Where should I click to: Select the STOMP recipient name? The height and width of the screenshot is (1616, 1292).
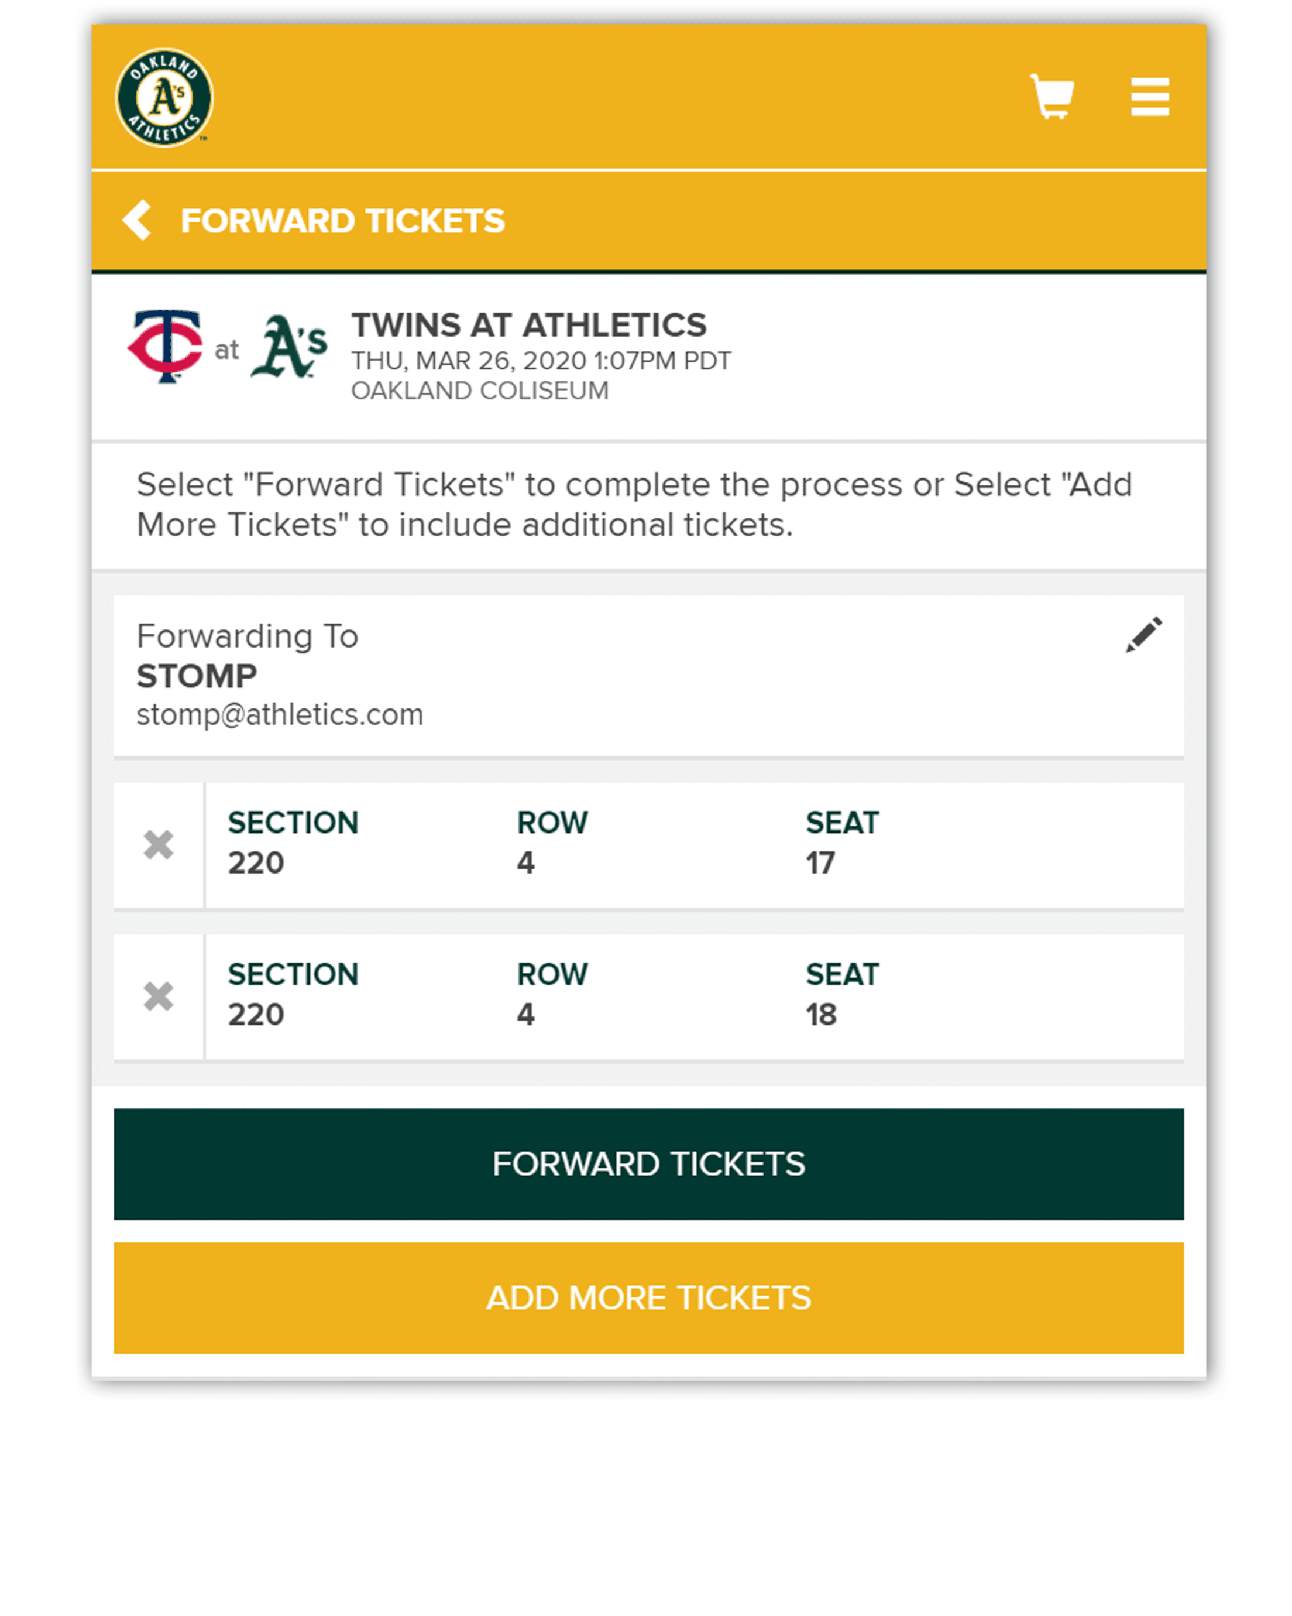click(196, 676)
